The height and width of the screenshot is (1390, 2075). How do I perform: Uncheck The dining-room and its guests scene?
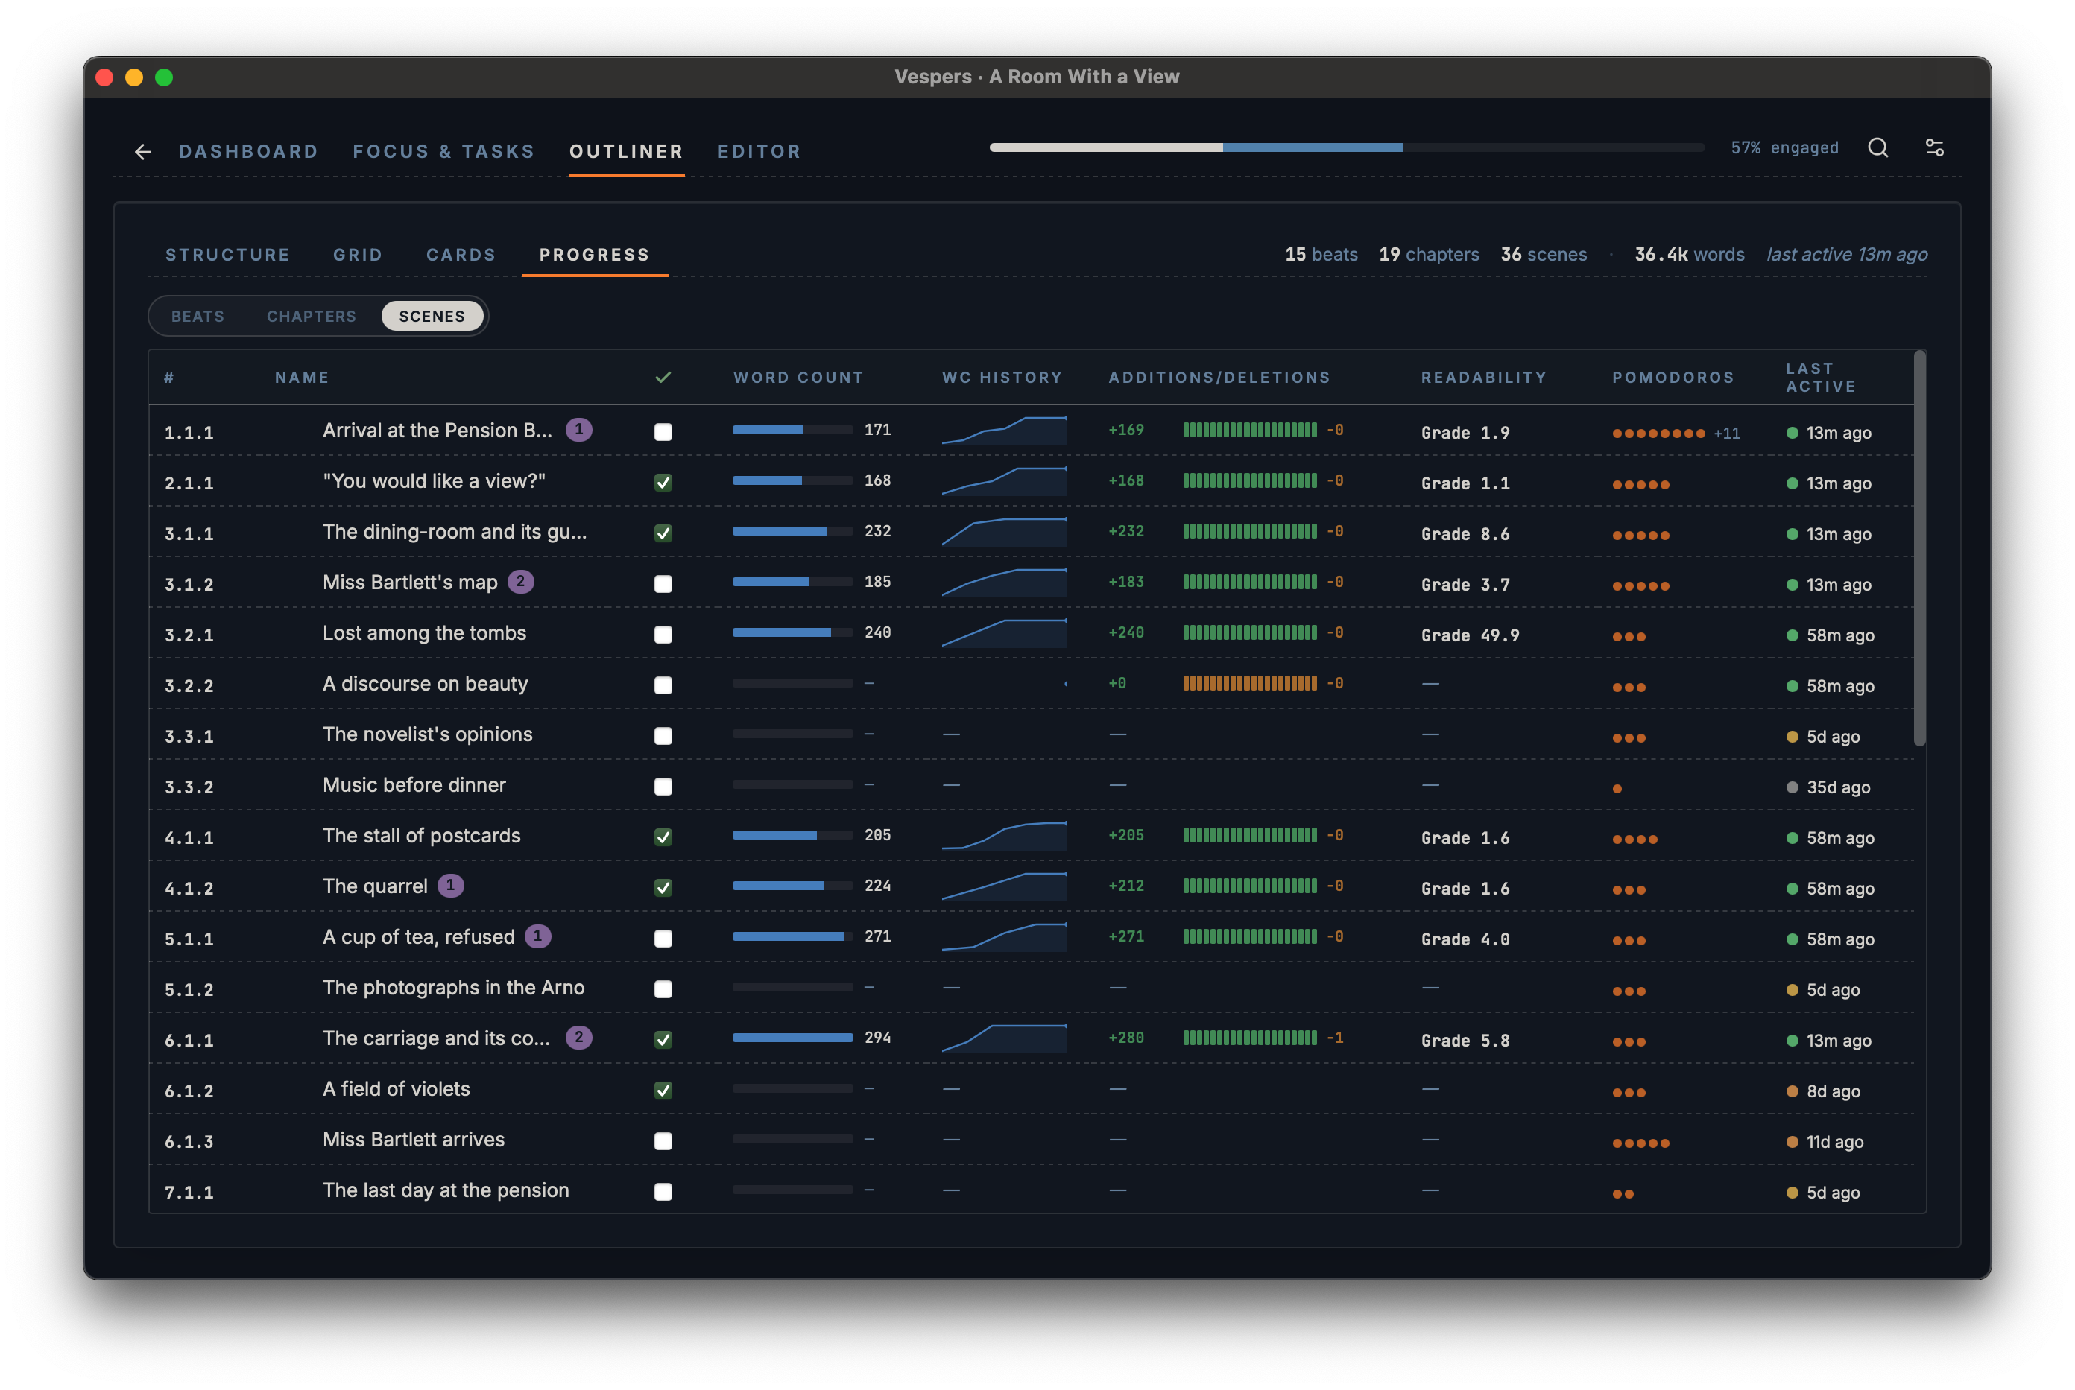tap(663, 533)
